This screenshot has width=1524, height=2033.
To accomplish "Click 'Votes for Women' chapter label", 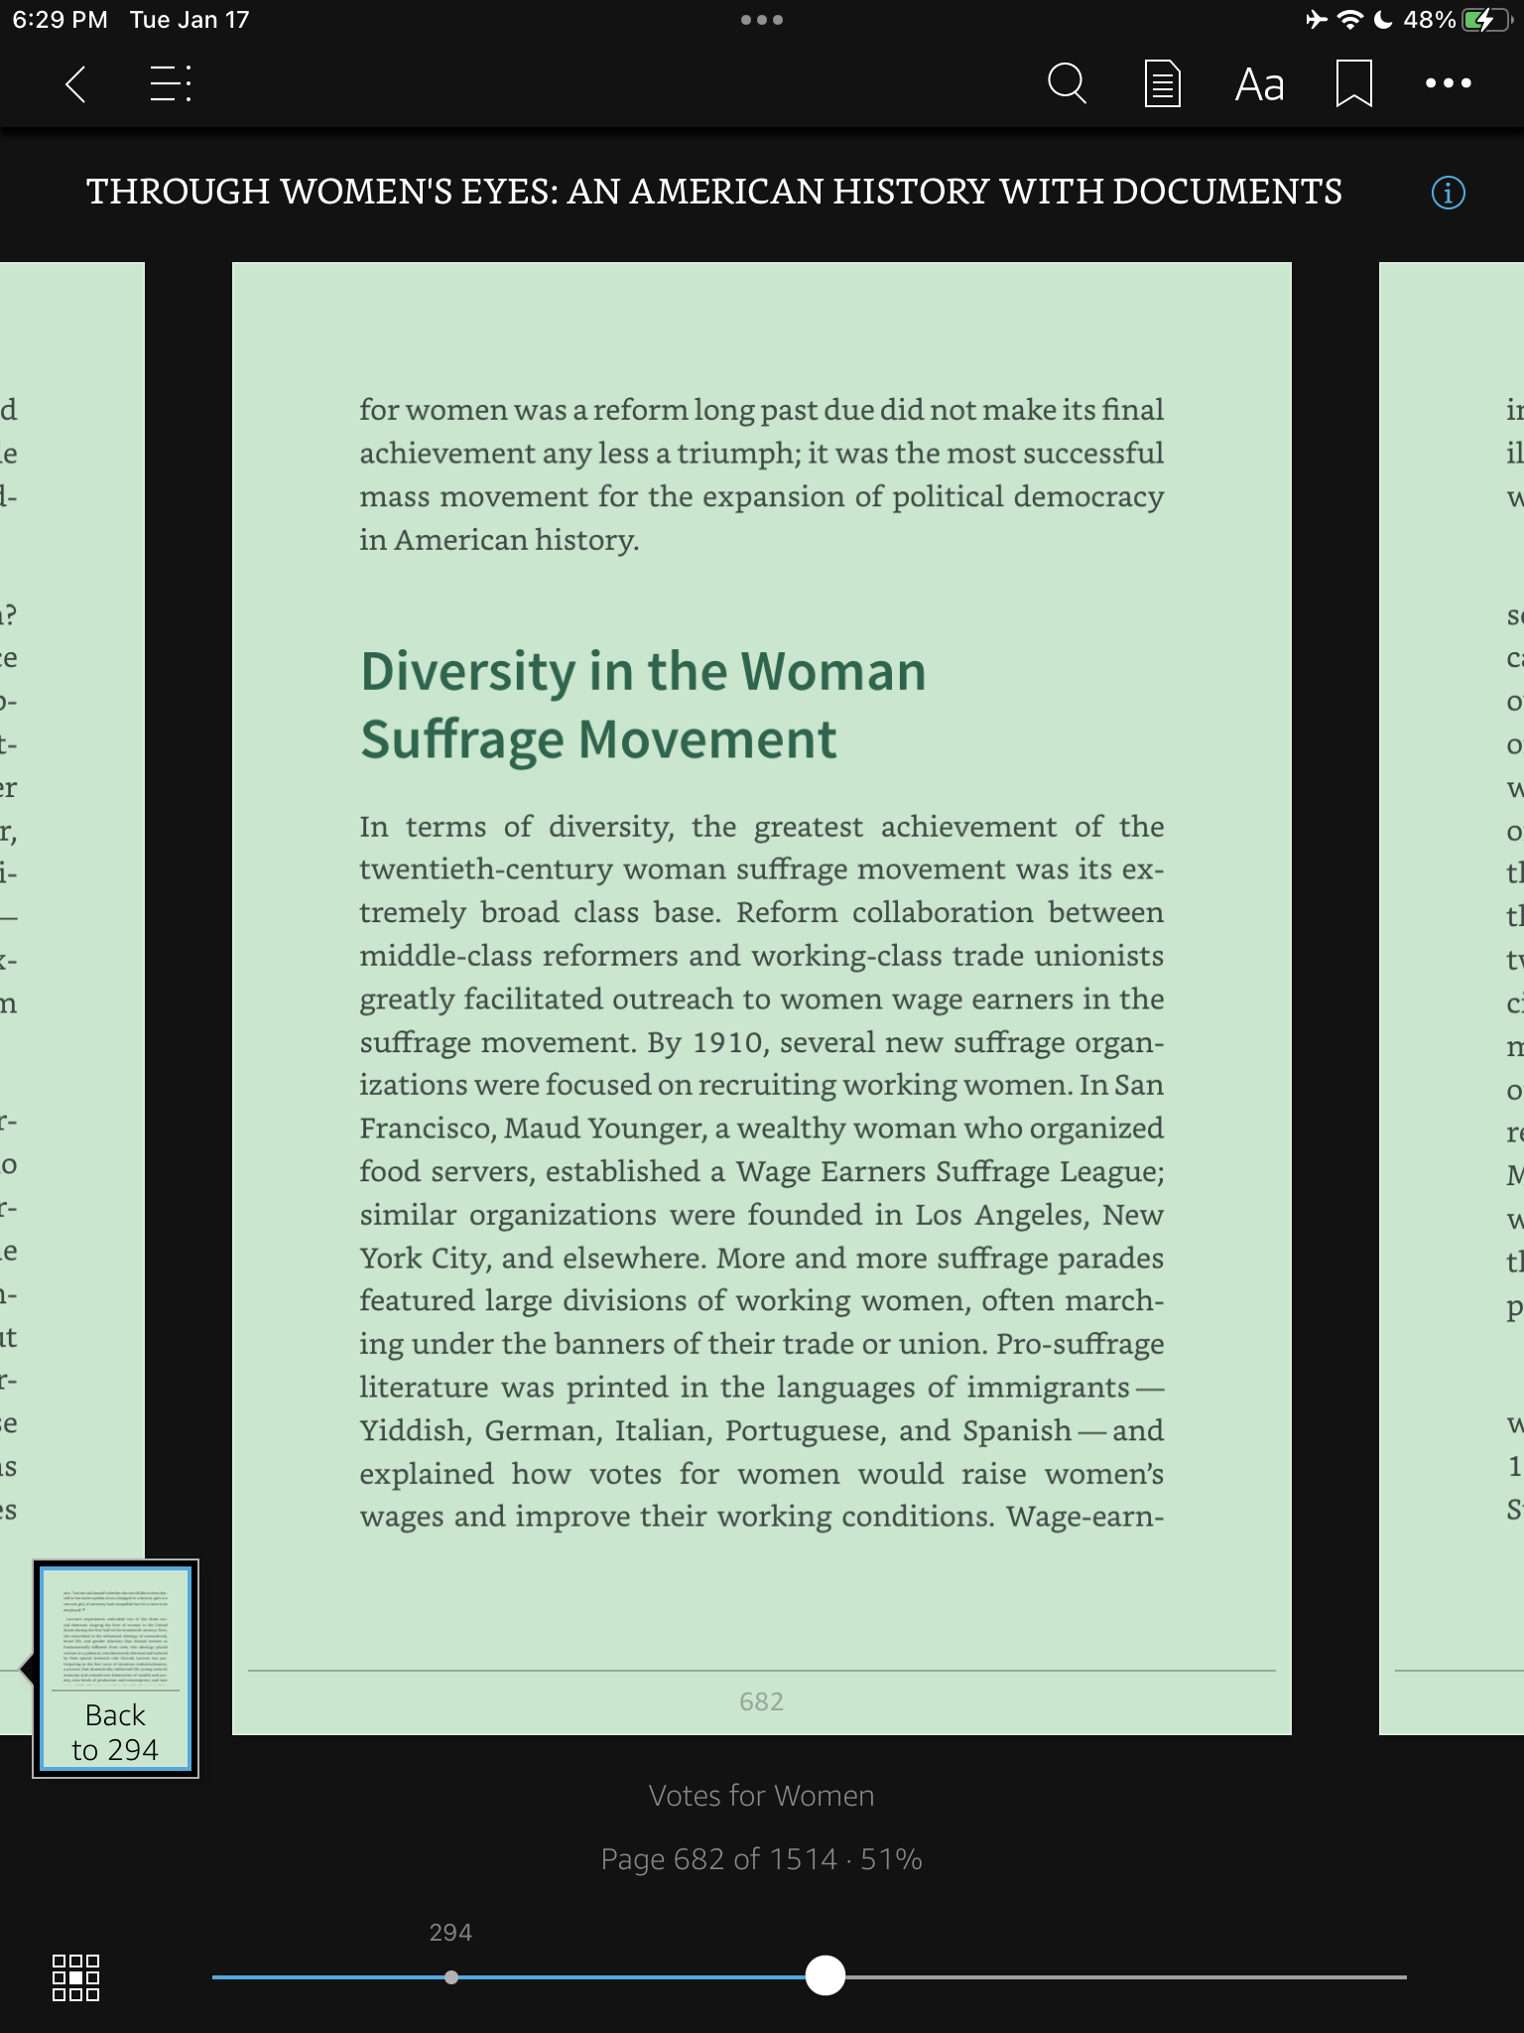I will point(761,1795).
